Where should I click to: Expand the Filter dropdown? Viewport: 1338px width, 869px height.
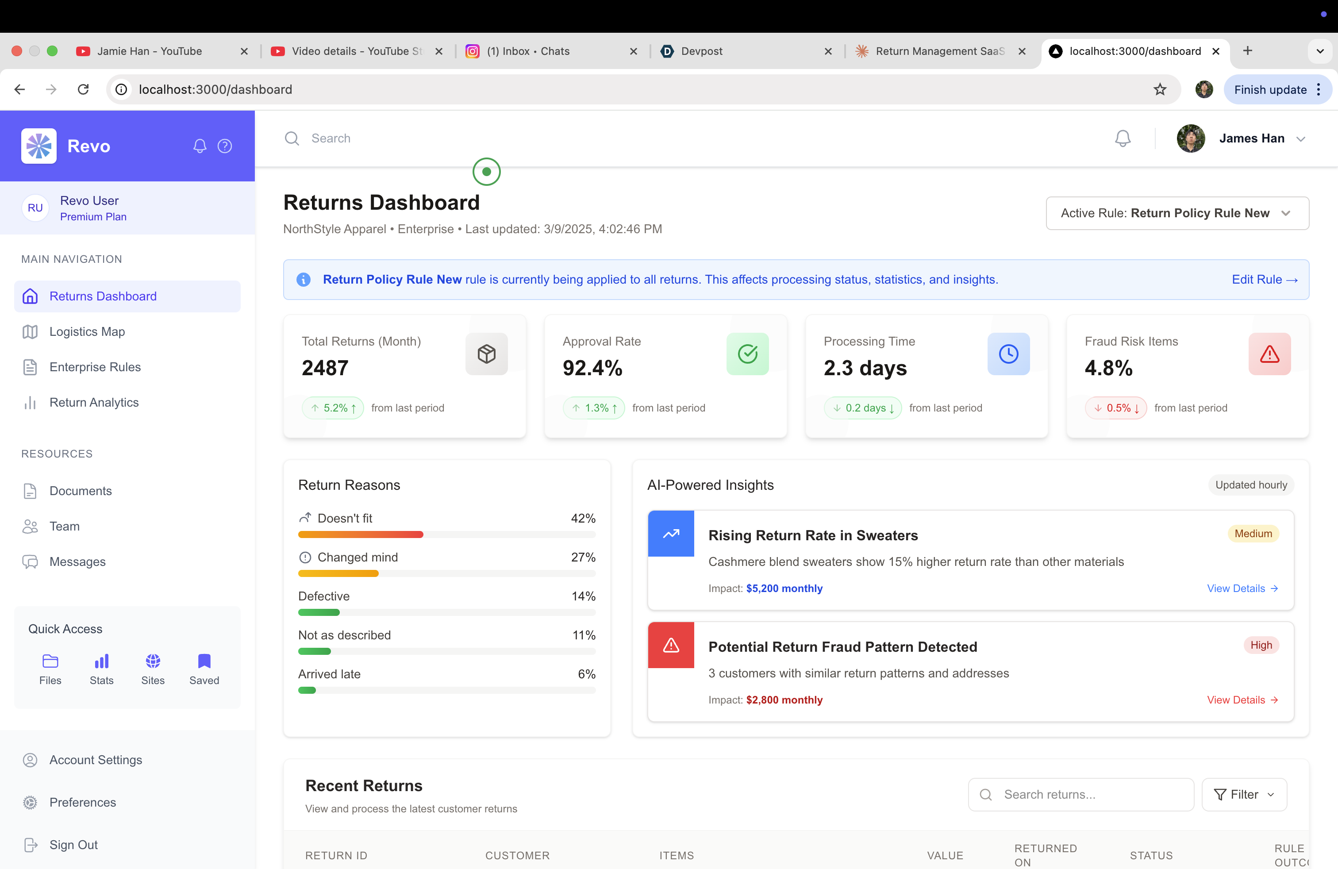click(1244, 794)
